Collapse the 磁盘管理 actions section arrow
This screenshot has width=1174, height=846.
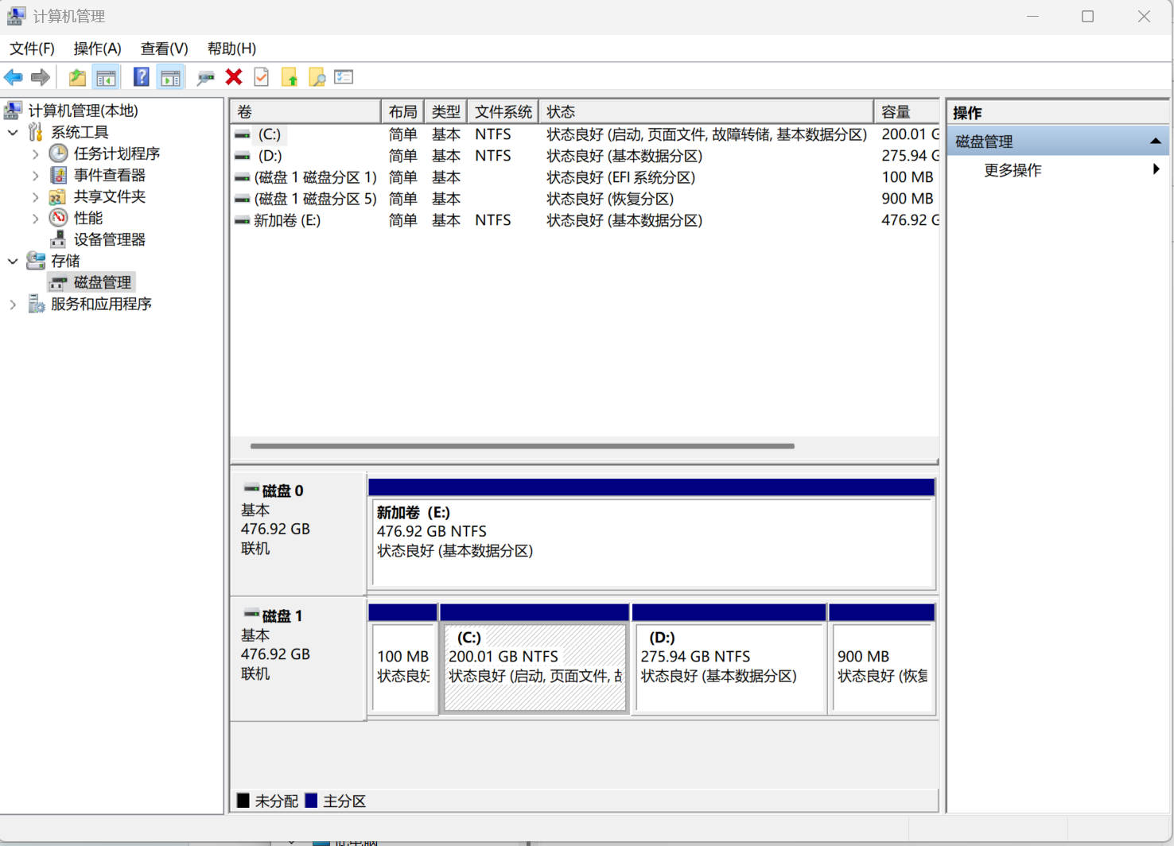pyautogui.click(x=1156, y=142)
